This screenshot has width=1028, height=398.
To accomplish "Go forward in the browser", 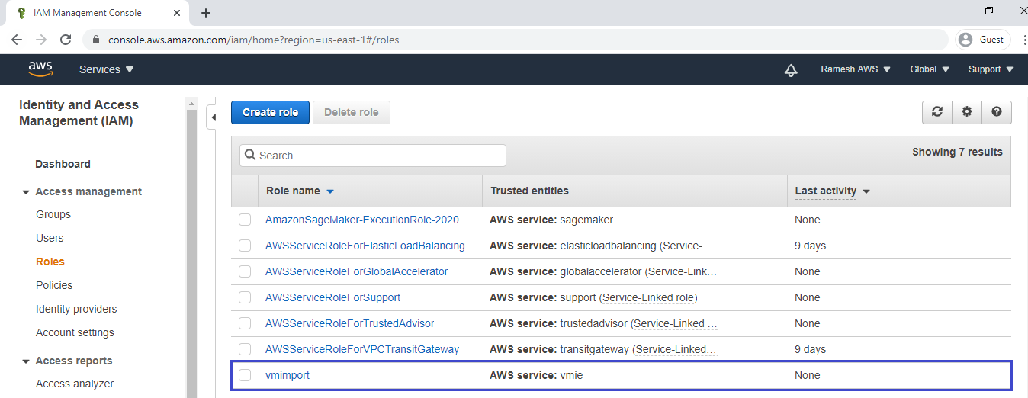I will 41,40.
